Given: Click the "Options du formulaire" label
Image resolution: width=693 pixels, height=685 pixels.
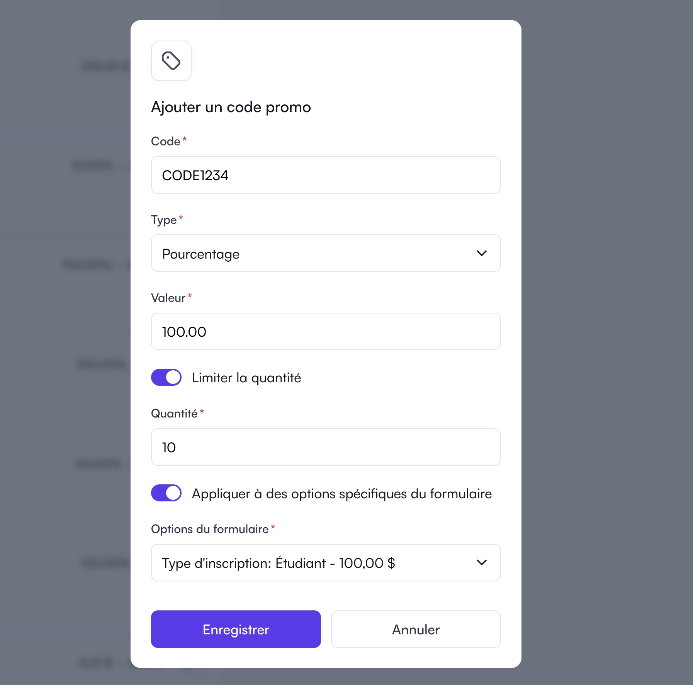Looking at the screenshot, I should [210, 529].
